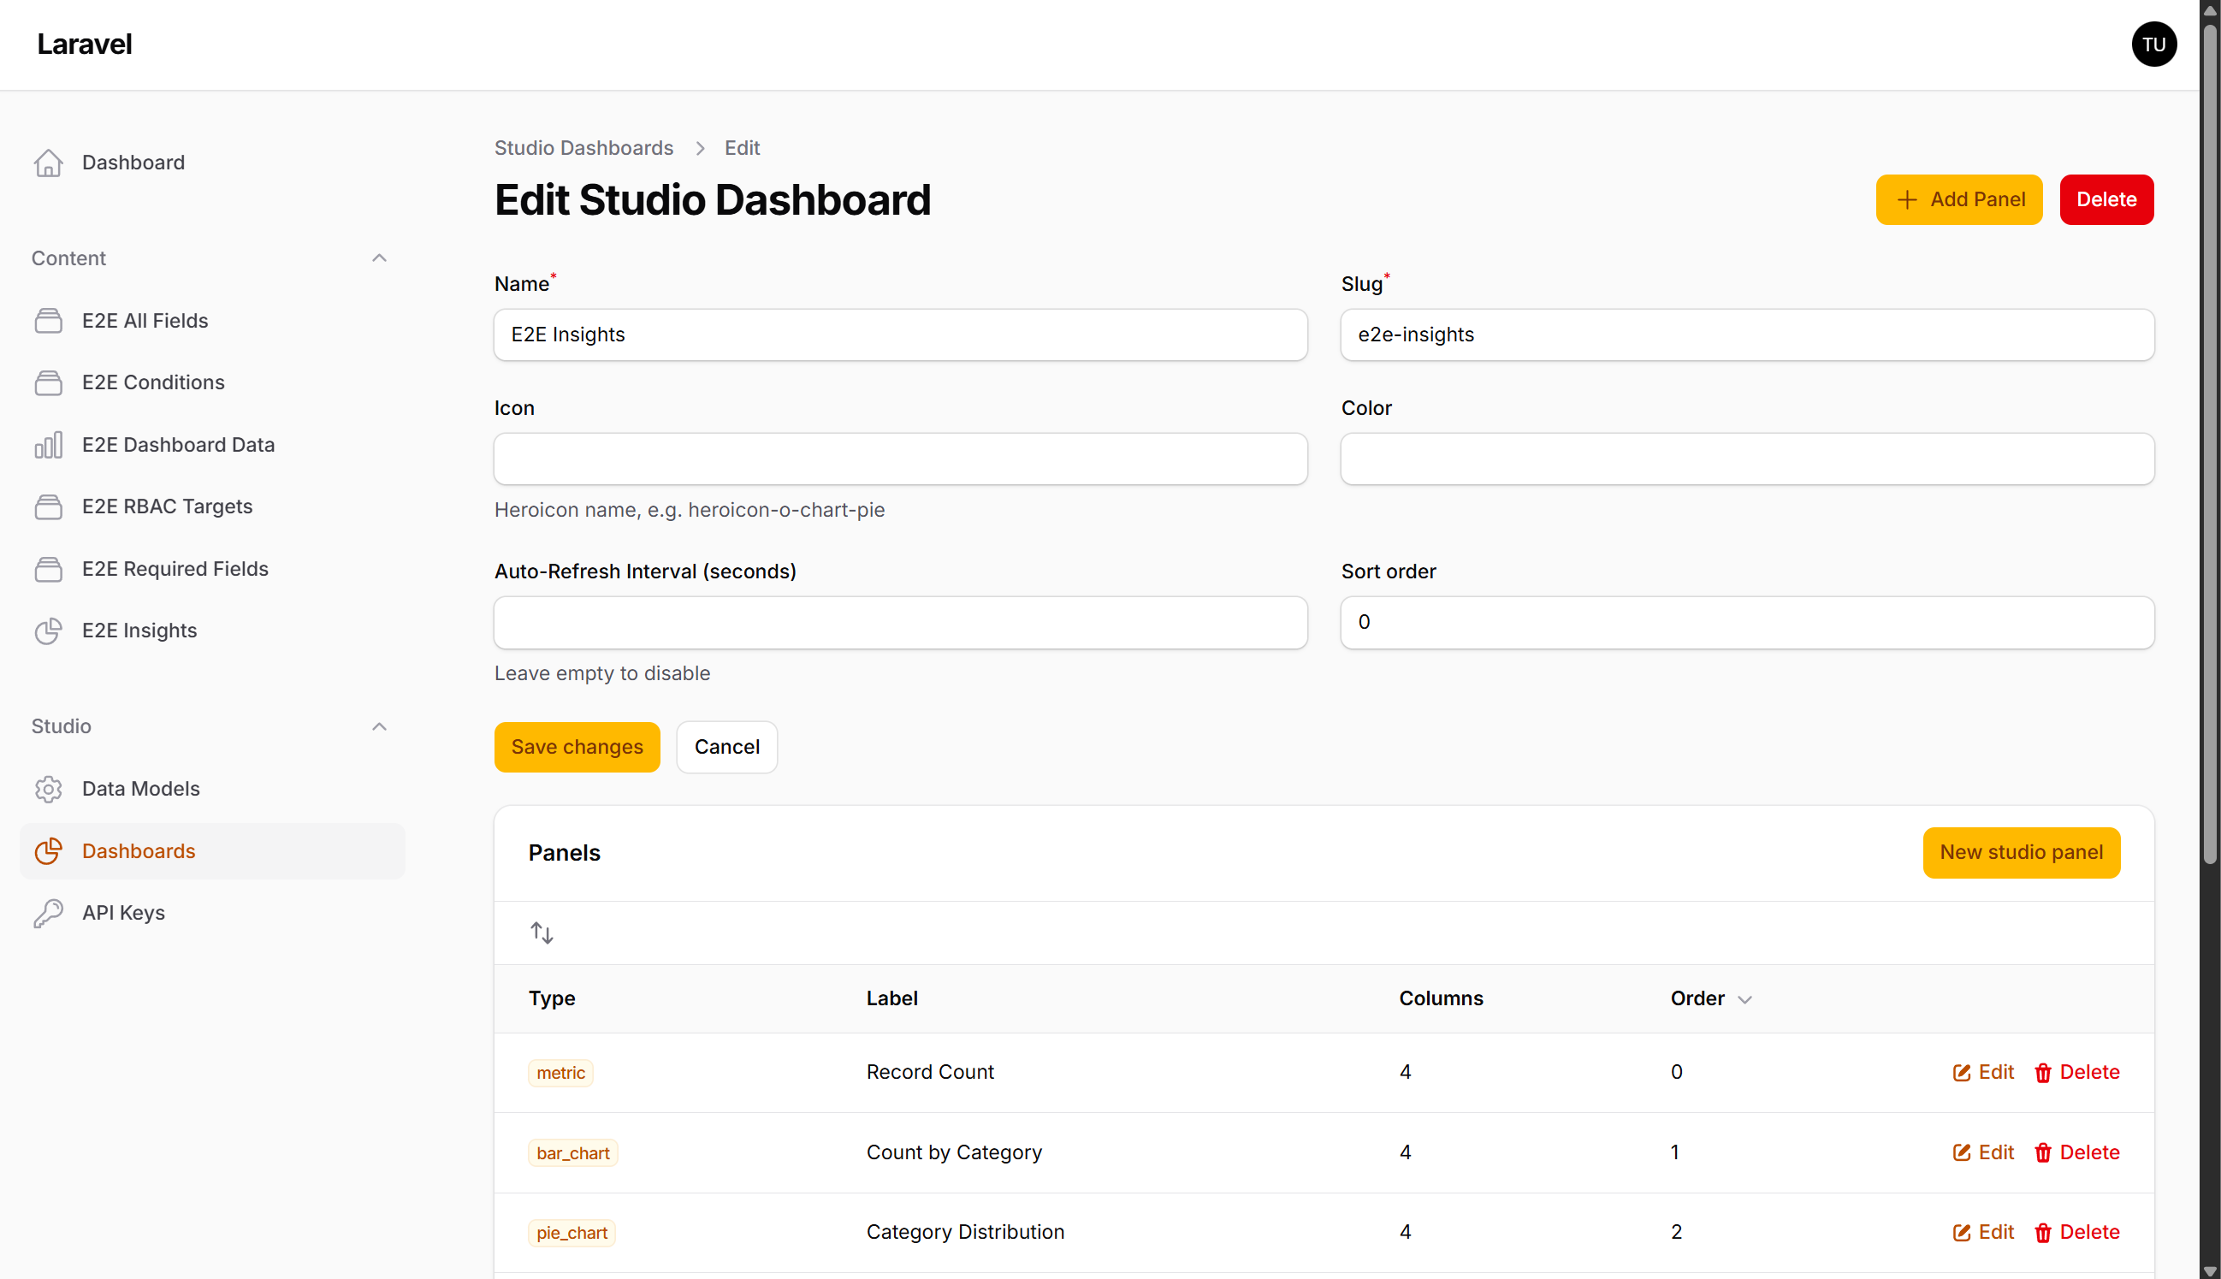Click the Color input field
The width and height of the screenshot is (2221, 1279).
(x=1747, y=459)
